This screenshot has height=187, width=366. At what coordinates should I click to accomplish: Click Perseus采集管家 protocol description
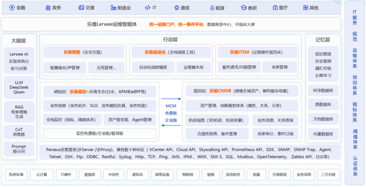pos(190,153)
